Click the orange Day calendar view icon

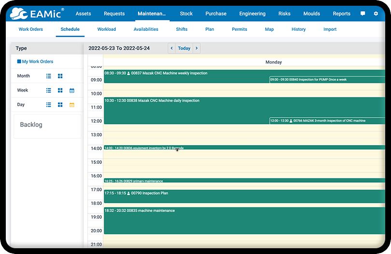(x=72, y=105)
